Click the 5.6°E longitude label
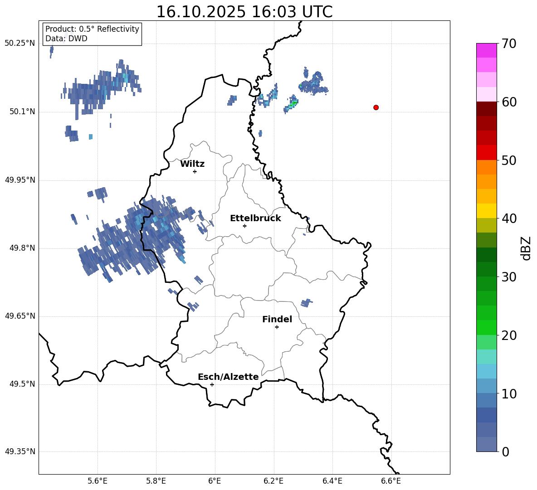The image size is (537, 490). pos(98,481)
